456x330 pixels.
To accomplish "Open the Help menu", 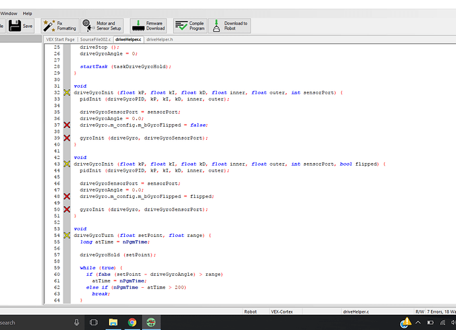I will (27, 13).
